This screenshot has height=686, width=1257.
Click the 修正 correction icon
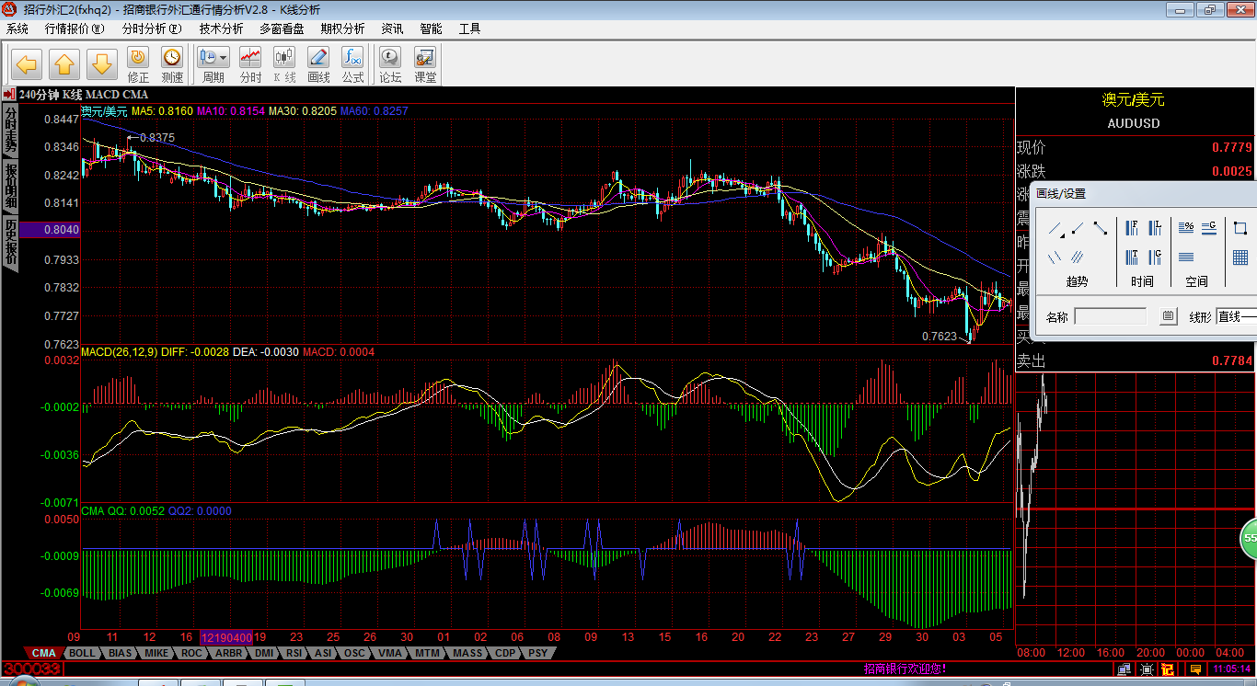click(138, 64)
